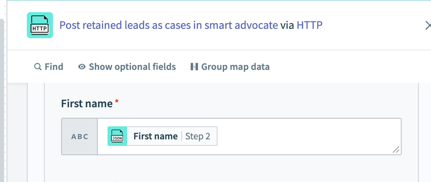Click the JSON icon in the First name datapill
431x182 pixels.
(117, 136)
